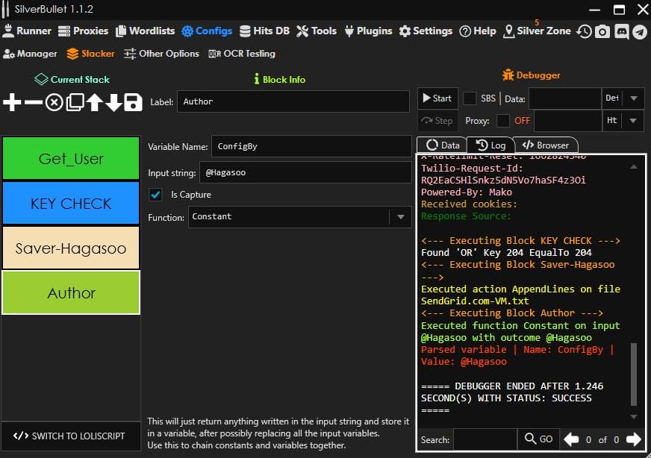Select the KEY CHECK block in stack

[71, 204]
